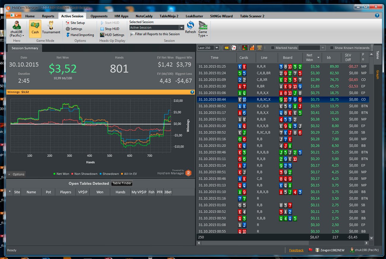Viewport: 386px width, 259px height.
Task: Open the Game Type menu
Action: pyautogui.click(x=203, y=29)
